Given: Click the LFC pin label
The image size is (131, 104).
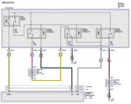Looking at the screenshot, I should click(72, 94).
